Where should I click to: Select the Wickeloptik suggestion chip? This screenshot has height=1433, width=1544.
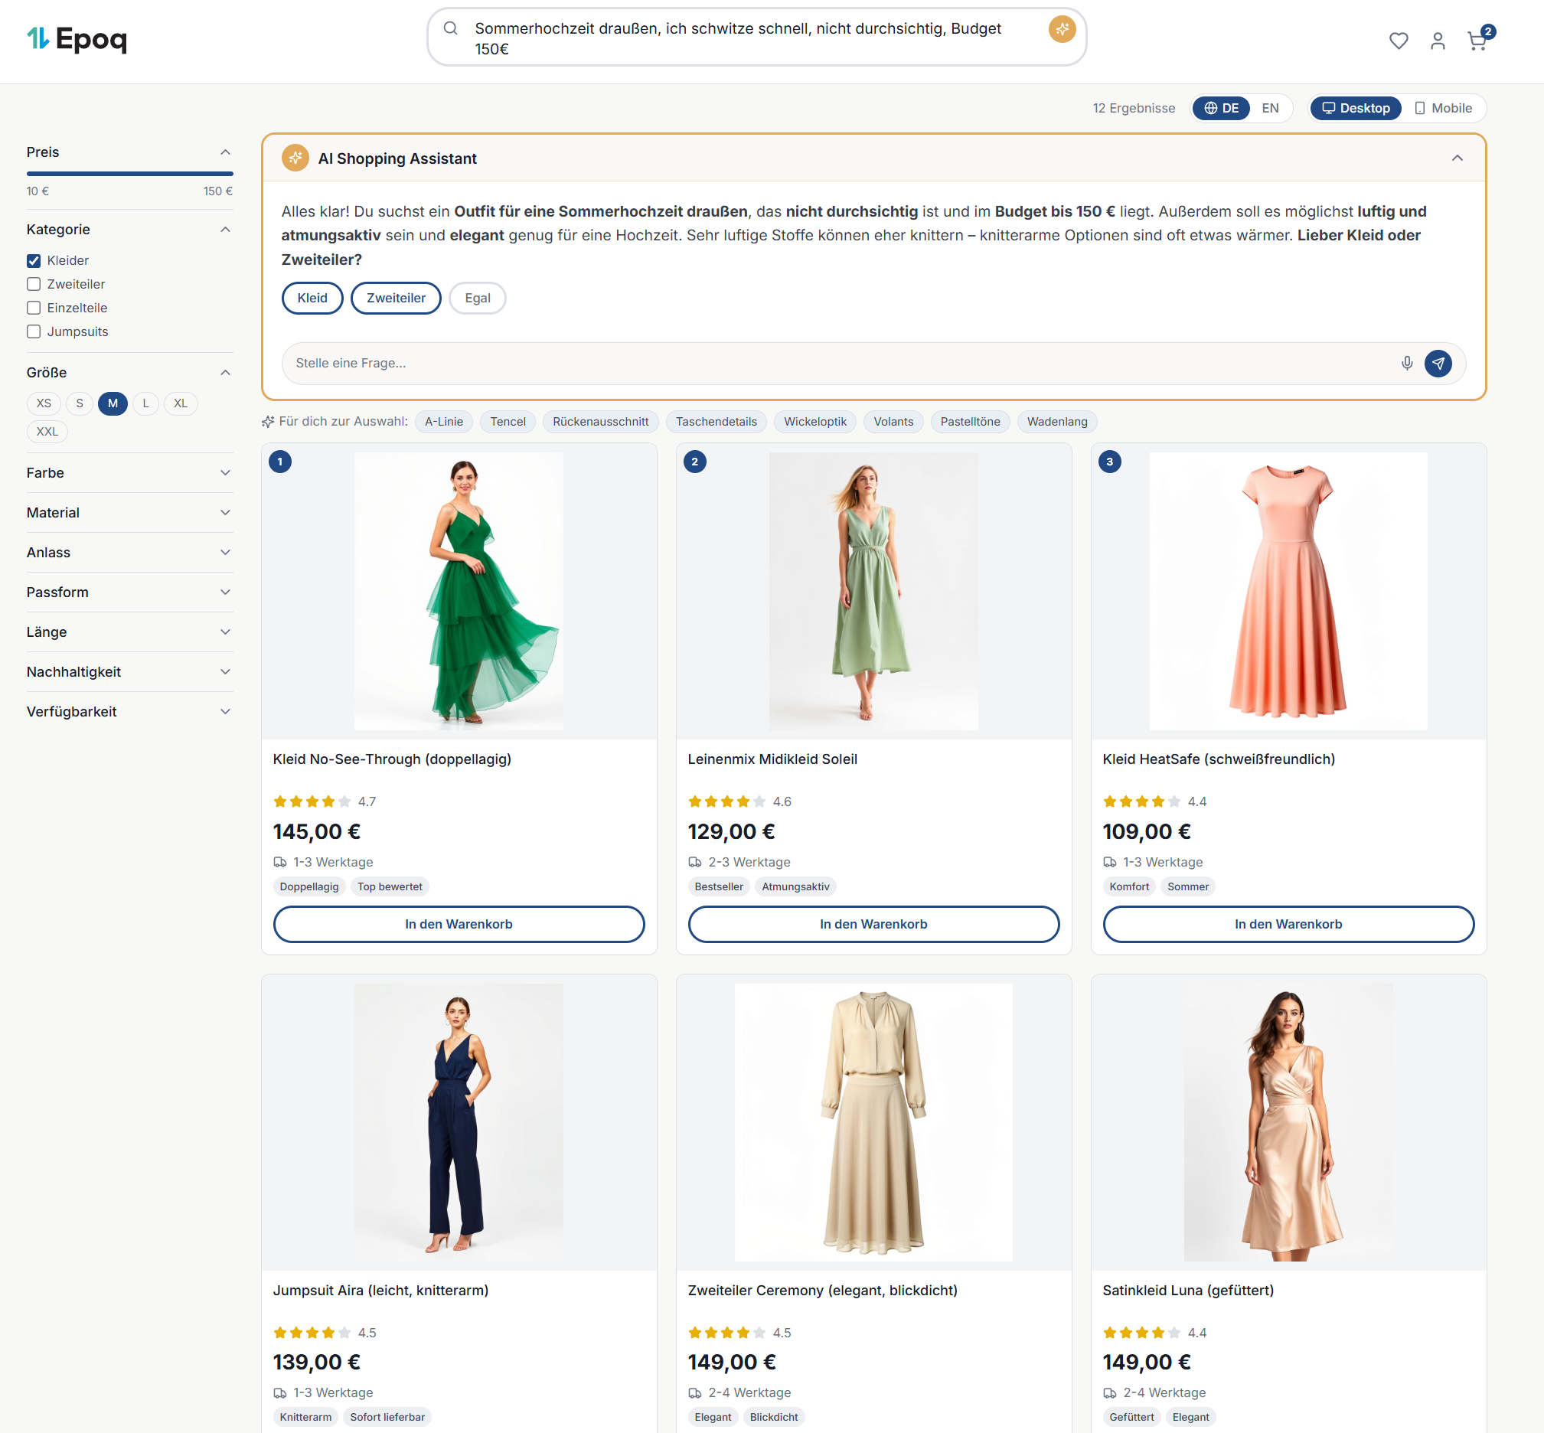tap(815, 422)
